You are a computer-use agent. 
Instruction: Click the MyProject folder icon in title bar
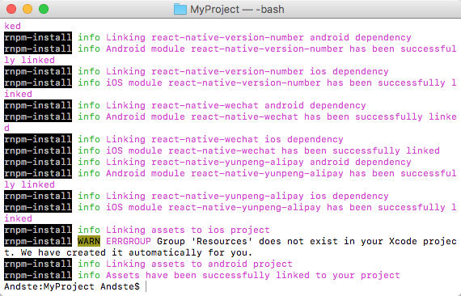180,9
